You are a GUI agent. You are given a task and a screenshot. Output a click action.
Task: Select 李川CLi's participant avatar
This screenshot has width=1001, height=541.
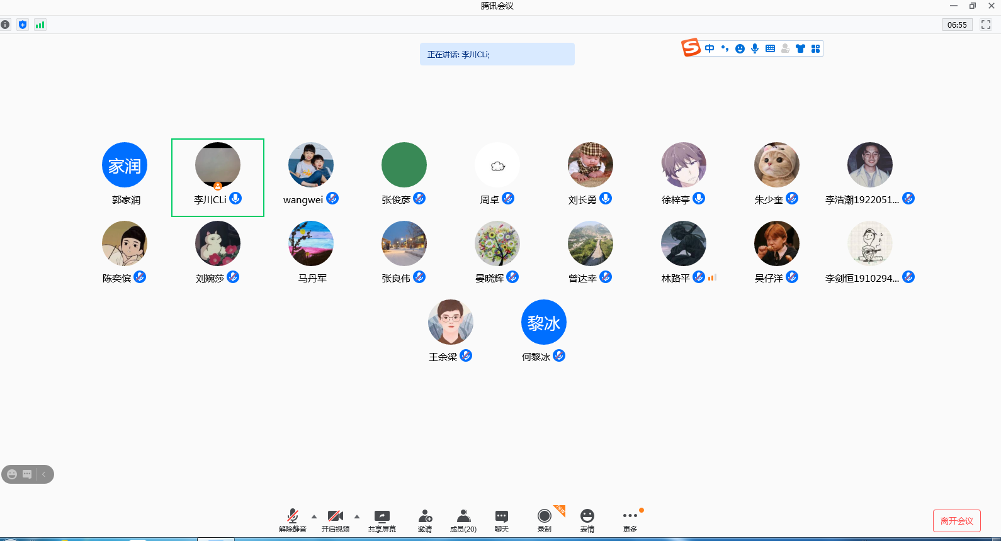click(218, 165)
